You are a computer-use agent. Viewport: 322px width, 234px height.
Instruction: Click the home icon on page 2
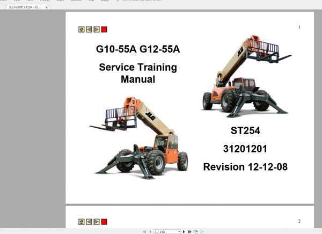click(x=82, y=222)
